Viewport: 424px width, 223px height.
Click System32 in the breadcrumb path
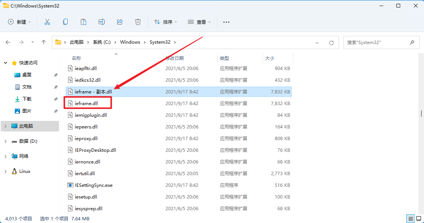point(160,42)
